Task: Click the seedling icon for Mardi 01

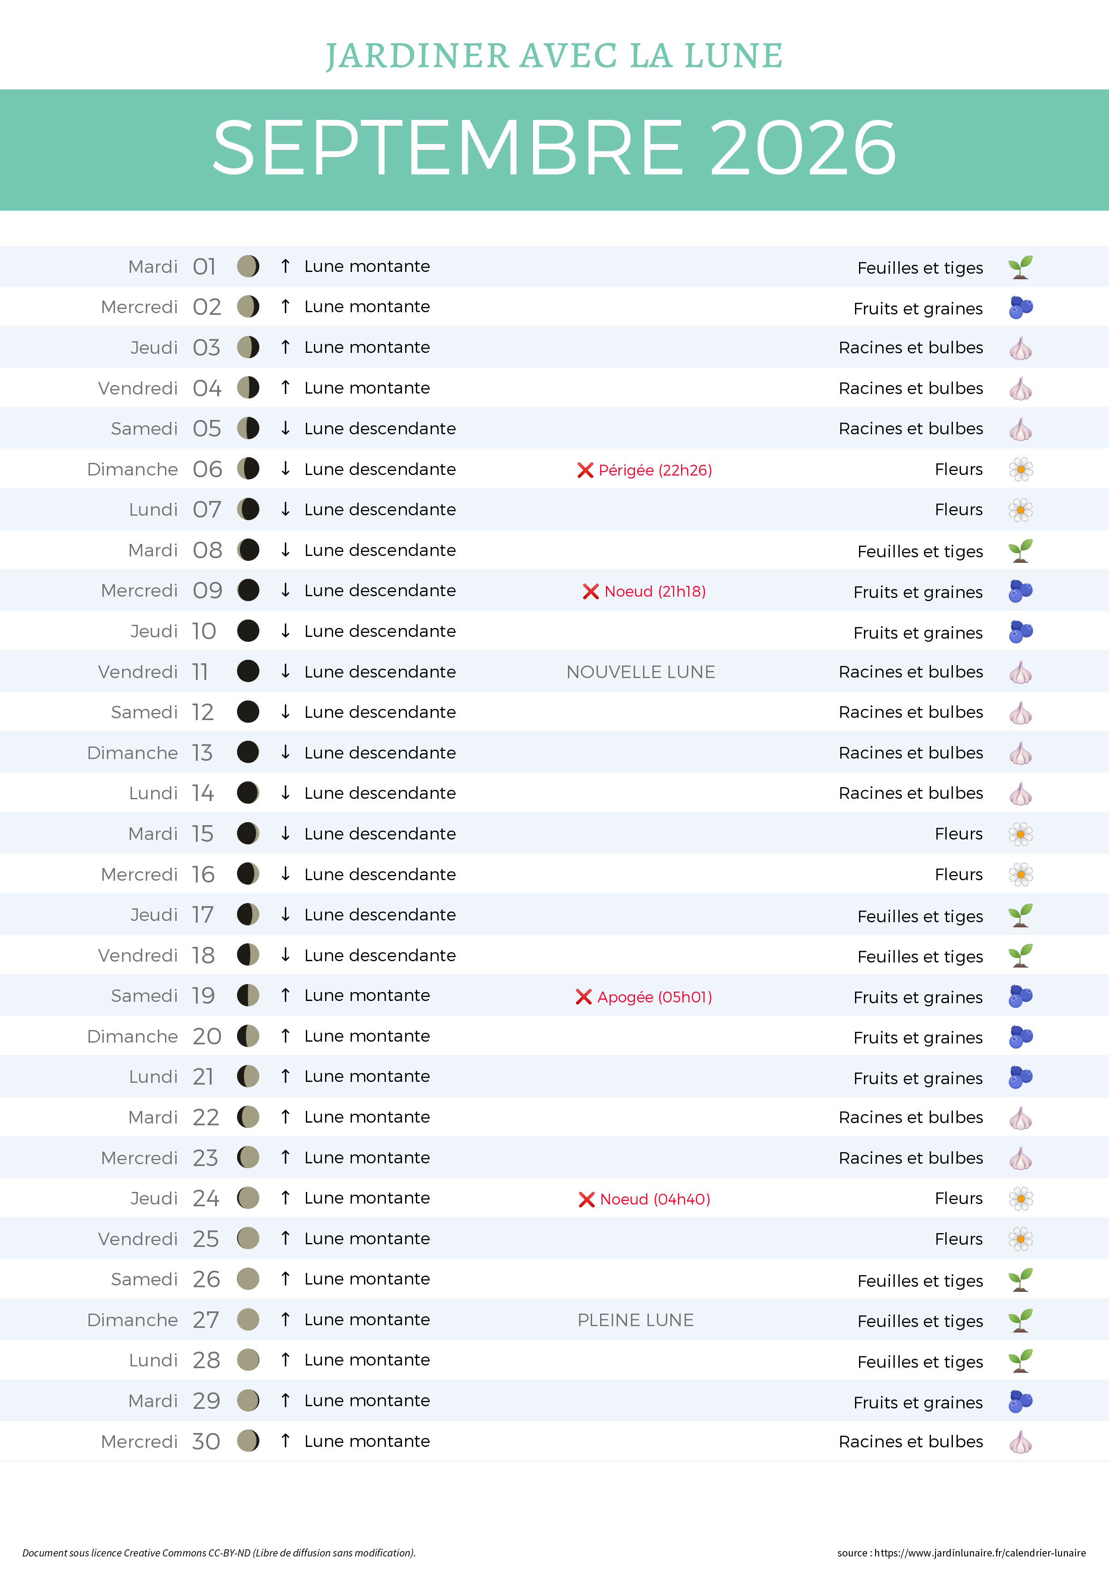Action: 1020,267
